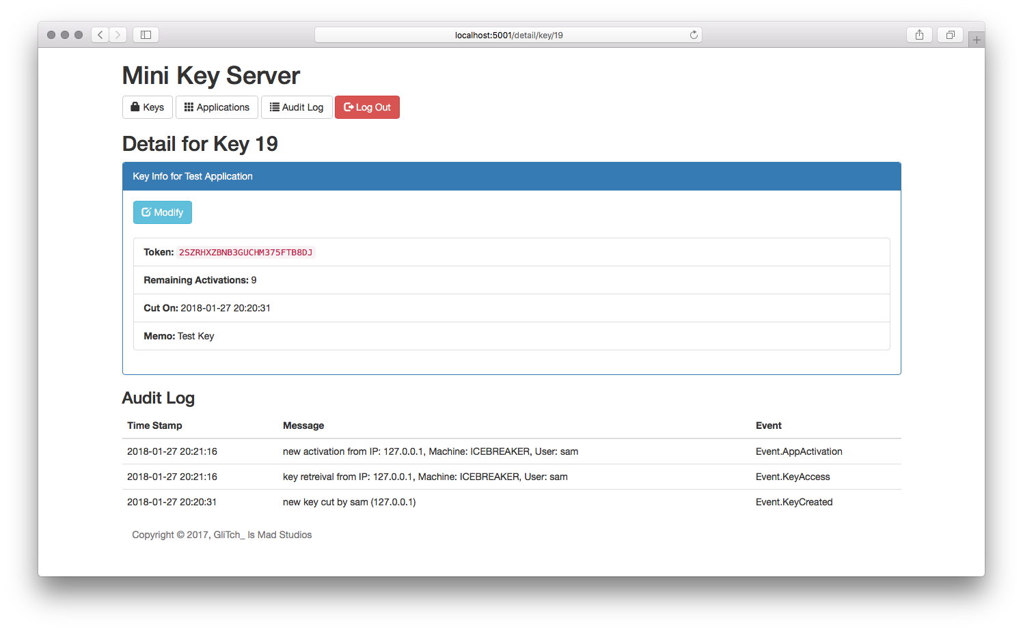1023x631 pixels.
Task: Click the window zoom traffic light
Action: (x=79, y=35)
